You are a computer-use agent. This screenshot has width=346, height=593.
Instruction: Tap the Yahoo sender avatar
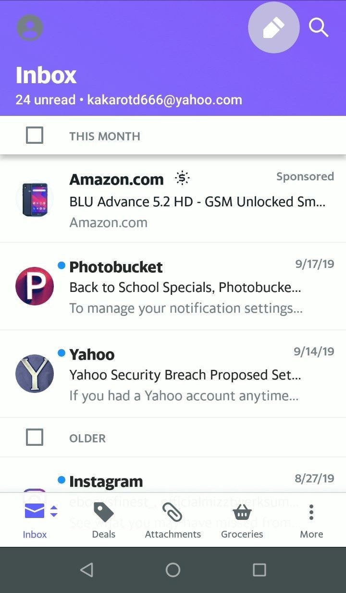35,374
